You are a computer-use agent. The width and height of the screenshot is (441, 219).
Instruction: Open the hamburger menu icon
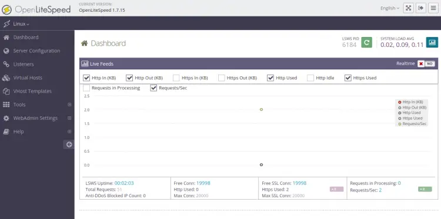tap(433, 8)
